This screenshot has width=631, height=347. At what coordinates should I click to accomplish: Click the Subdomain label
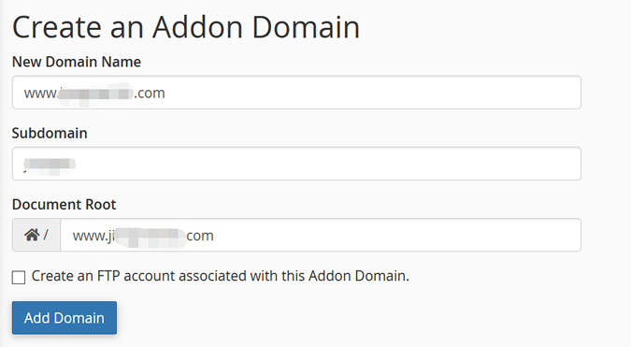(50, 133)
